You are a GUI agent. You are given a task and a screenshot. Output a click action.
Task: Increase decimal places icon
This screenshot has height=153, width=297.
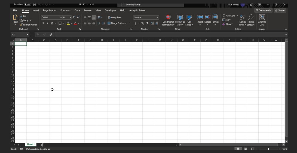[x=152, y=23]
